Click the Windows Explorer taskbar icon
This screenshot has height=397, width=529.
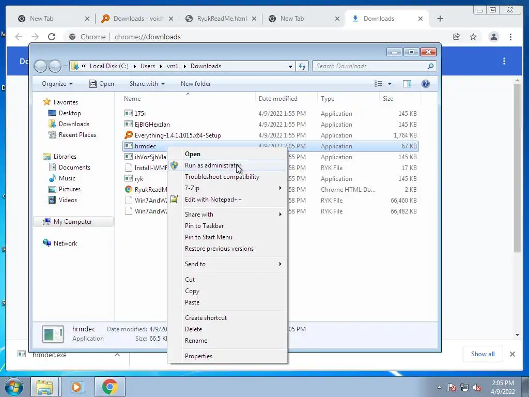(x=44, y=387)
